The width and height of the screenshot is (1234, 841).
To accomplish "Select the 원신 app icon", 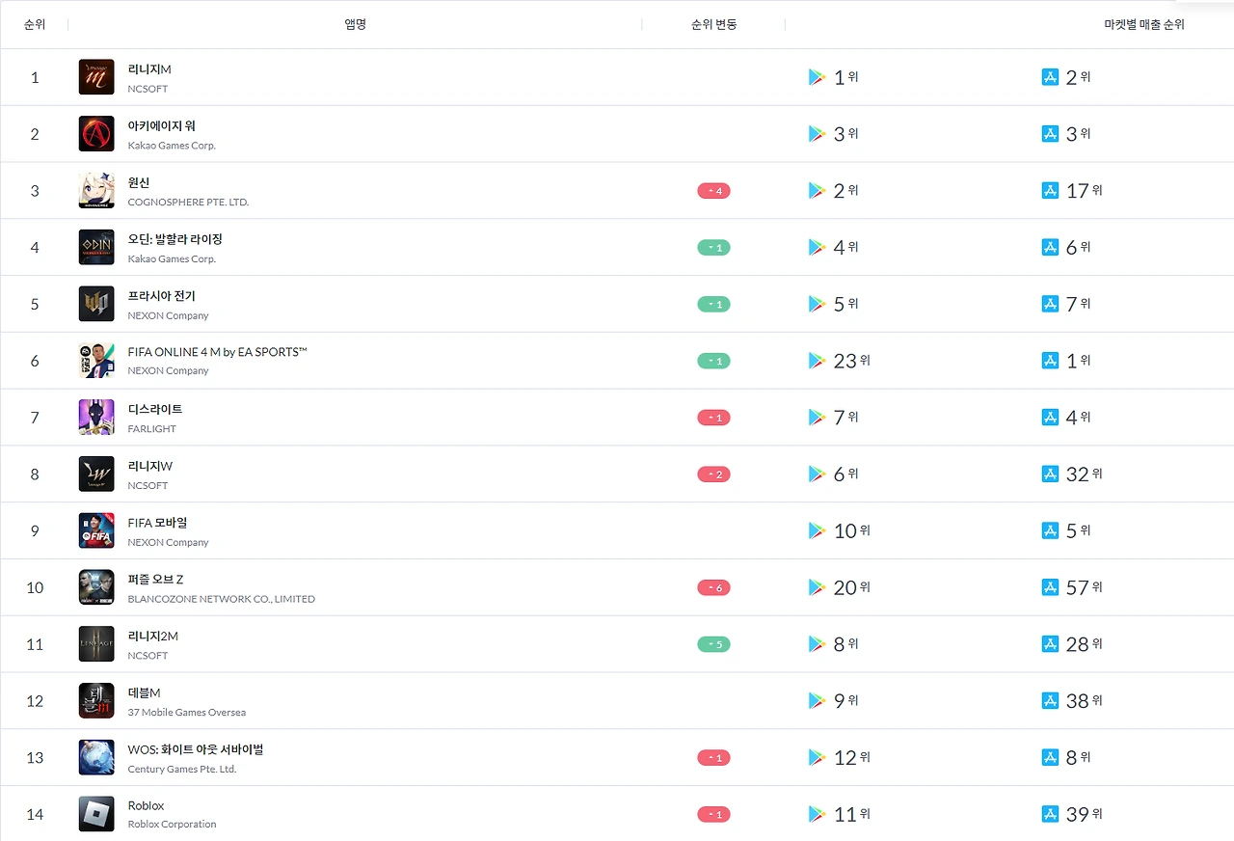I will [96, 191].
